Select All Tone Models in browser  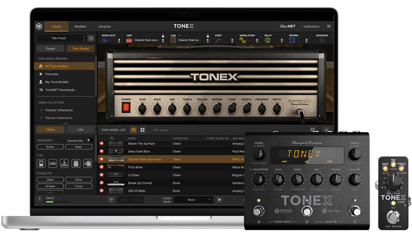65,66
